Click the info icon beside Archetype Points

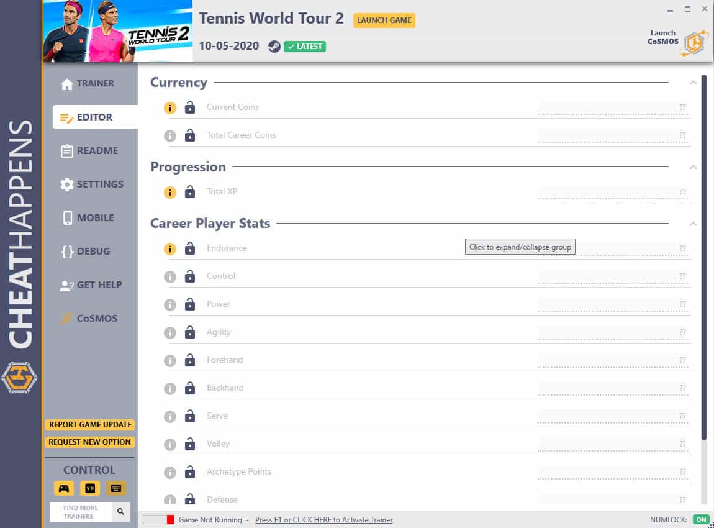[170, 473]
